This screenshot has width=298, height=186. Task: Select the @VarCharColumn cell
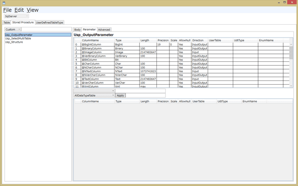tap(98, 83)
